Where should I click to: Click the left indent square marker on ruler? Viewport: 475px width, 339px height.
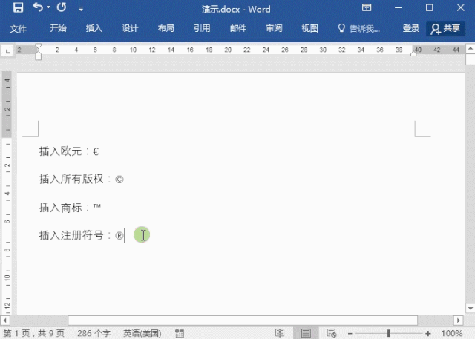click(38, 57)
